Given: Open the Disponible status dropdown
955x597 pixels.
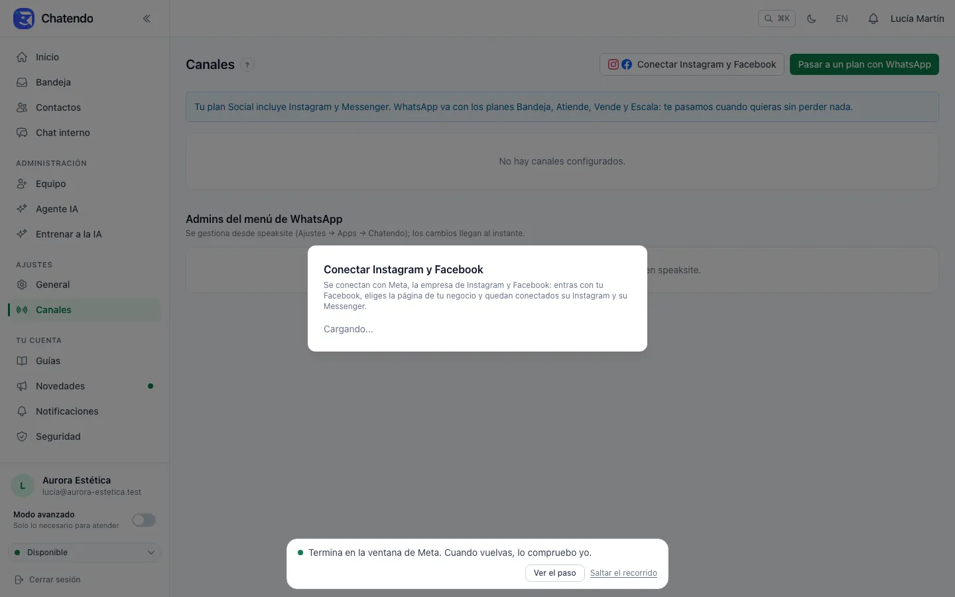Looking at the screenshot, I should (x=85, y=553).
